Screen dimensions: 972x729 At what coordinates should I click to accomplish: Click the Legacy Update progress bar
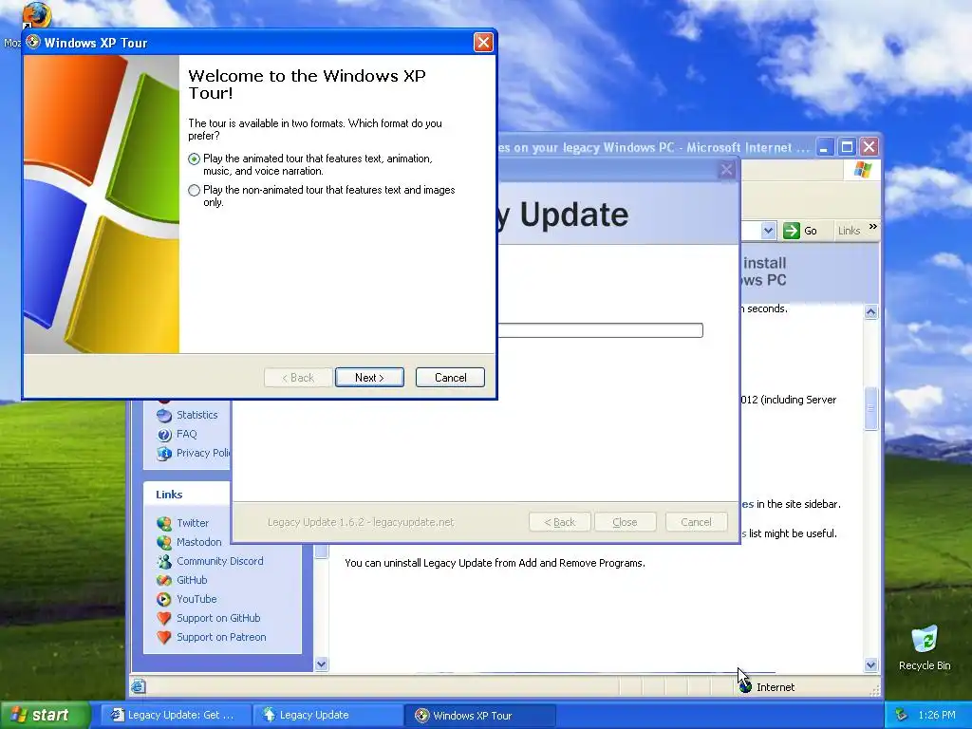(601, 330)
